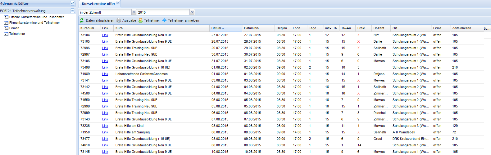Sort by the Datum column header

[x=216, y=28]
